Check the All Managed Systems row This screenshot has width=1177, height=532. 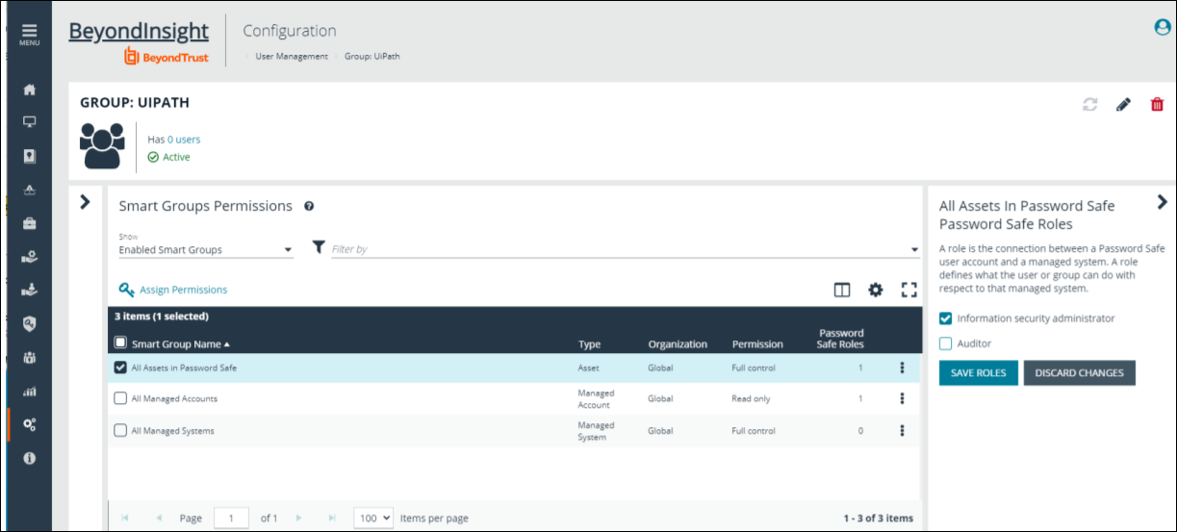120,430
